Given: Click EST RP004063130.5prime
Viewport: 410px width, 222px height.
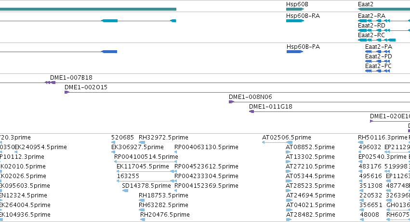Looking at the screenshot, I should [x=206, y=147].
